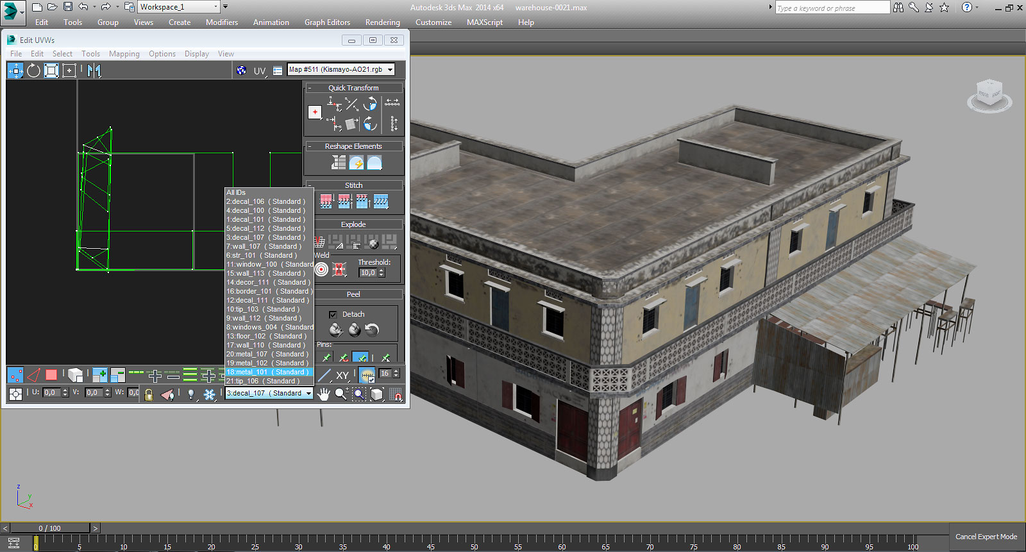1026x552 pixels.
Task: Open the MAXScript menu
Action: pyautogui.click(x=485, y=22)
